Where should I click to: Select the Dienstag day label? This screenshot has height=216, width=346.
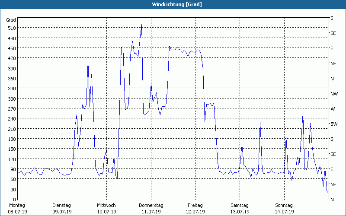pyautogui.click(x=62, y=205)
